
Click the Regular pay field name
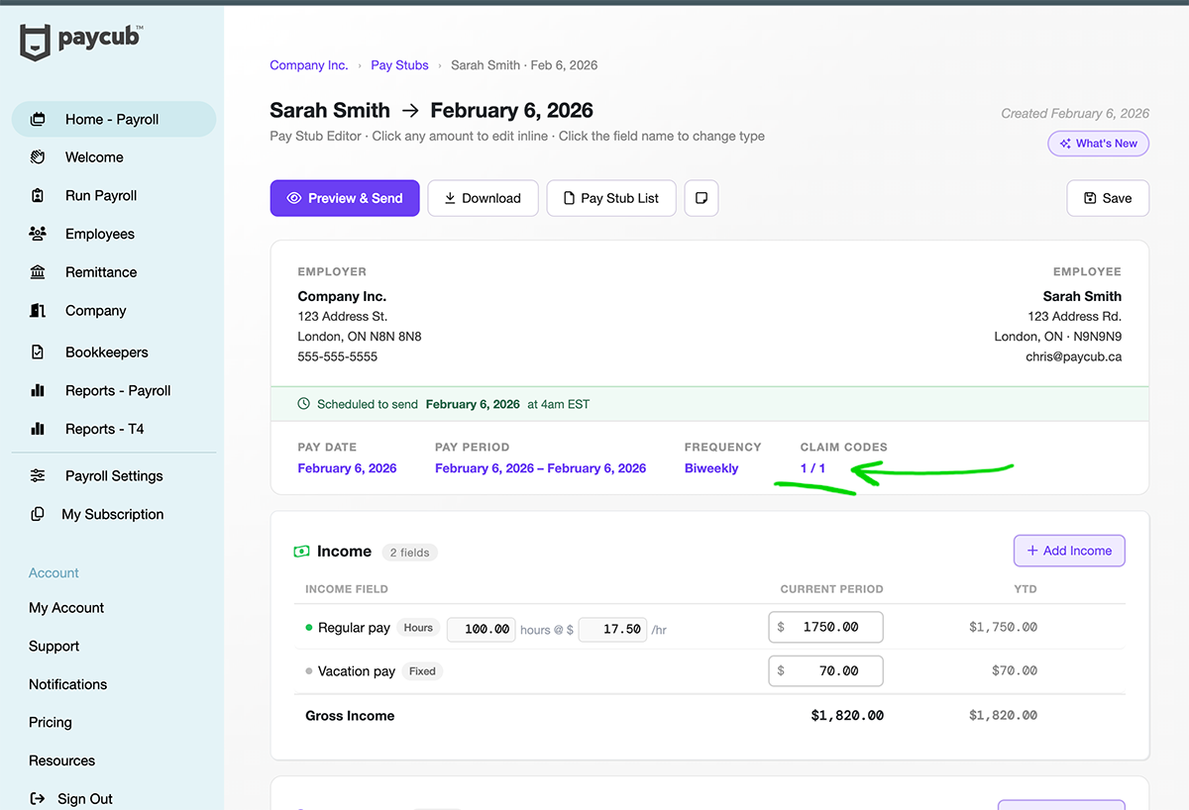click(x=354, y=628)
